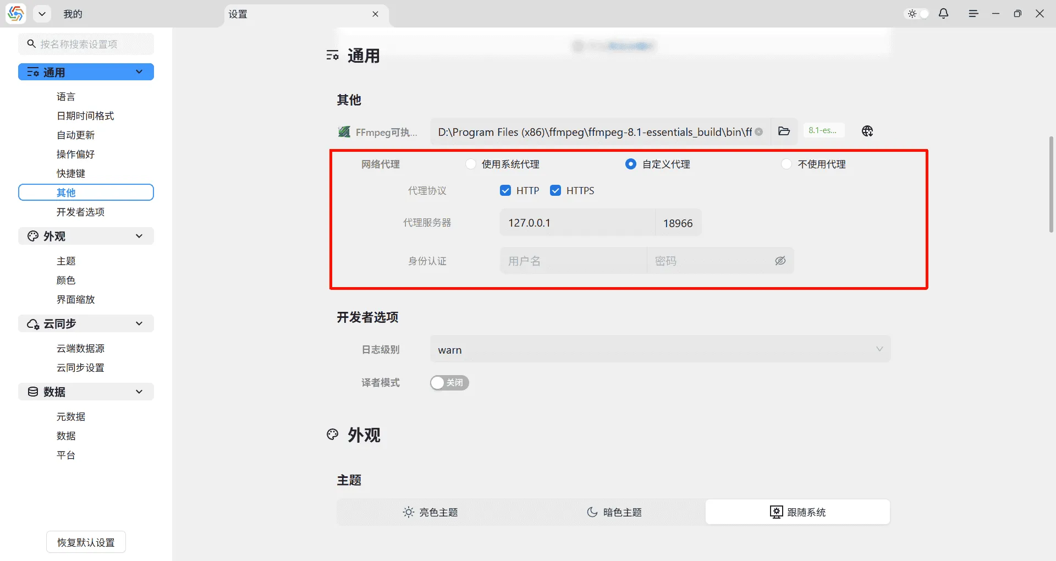
Task: Go to 开发者选项 in sidebar
Action: (80, 212)
